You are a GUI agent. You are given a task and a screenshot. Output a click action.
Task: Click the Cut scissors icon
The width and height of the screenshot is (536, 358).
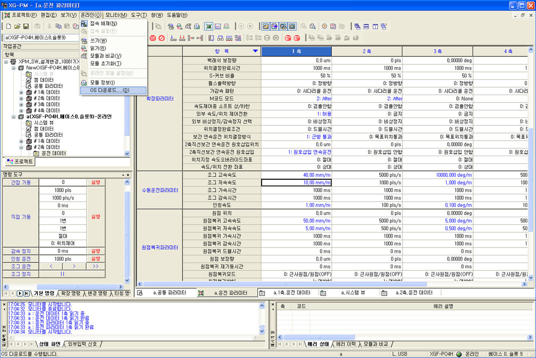(x=49, y=26)
